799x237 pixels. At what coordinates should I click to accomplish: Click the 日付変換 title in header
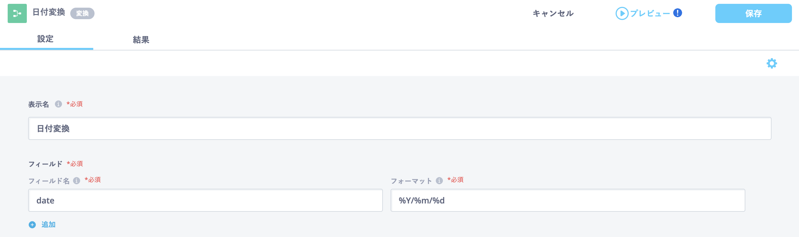[49, 12]
